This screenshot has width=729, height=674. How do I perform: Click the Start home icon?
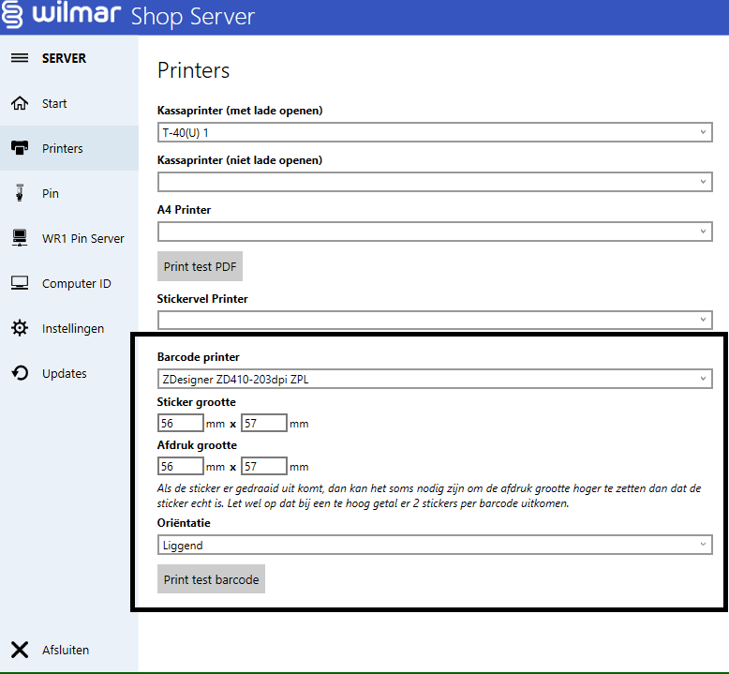[19, 103]
